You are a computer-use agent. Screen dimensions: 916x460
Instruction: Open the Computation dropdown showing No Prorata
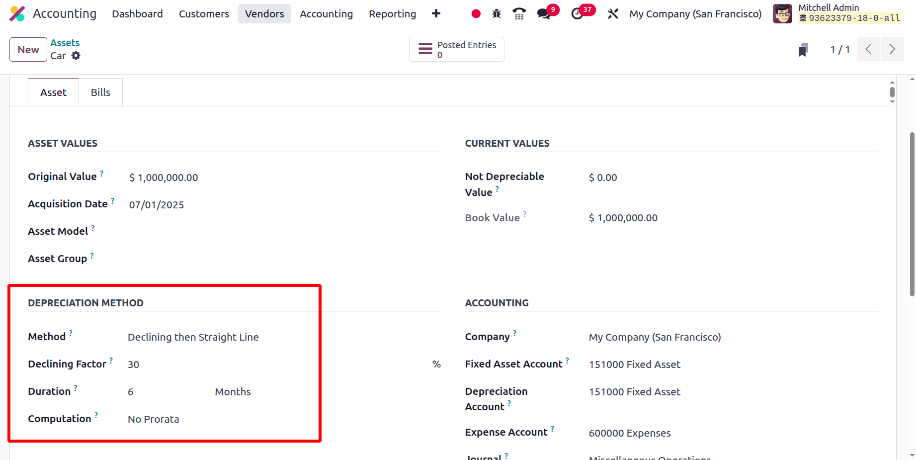pyautogui.click(x=154, y=419)
